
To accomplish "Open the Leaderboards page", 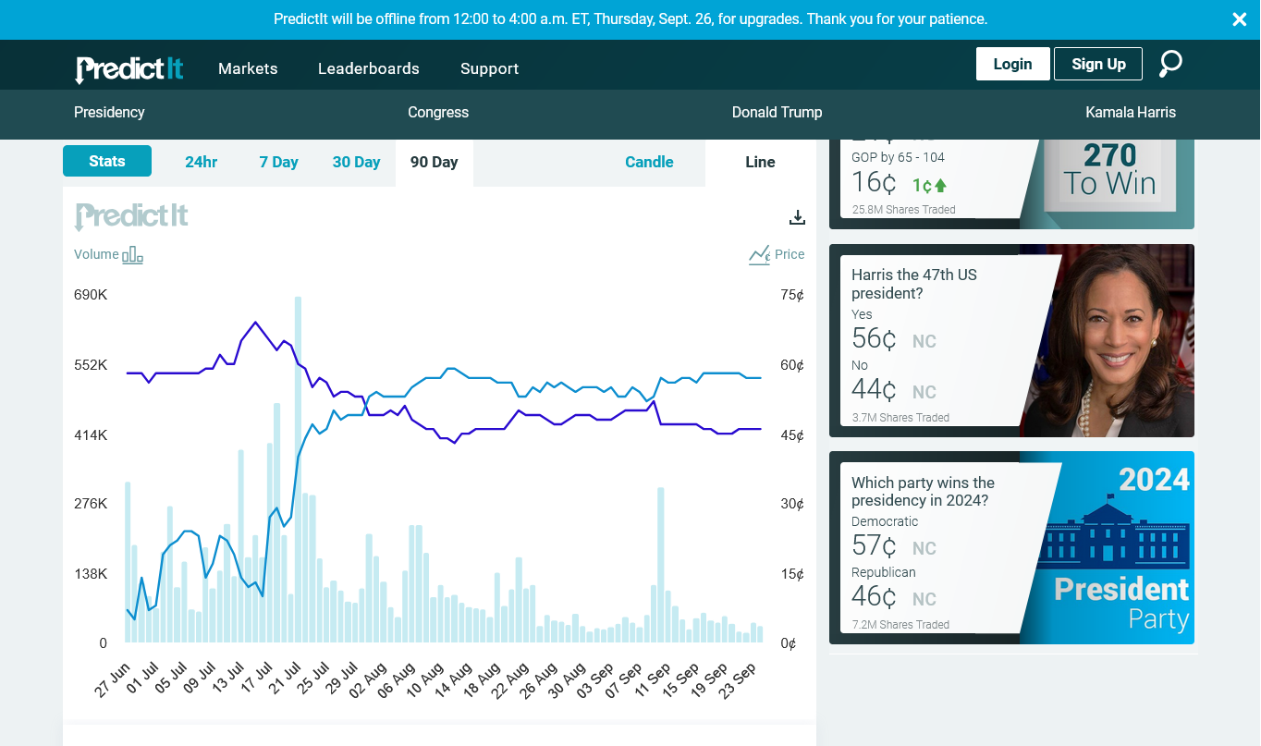I will point(369,68).
